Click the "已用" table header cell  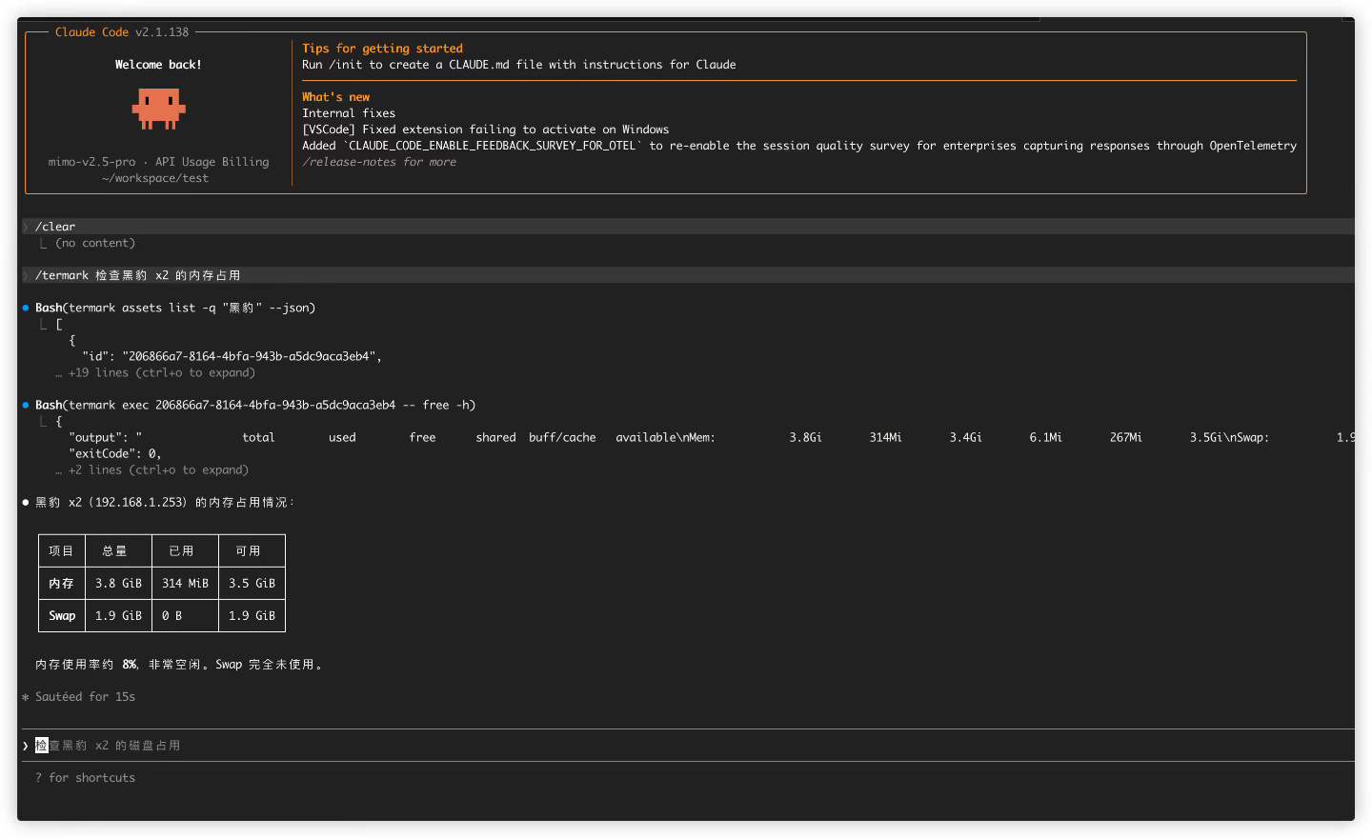point(185,551)
